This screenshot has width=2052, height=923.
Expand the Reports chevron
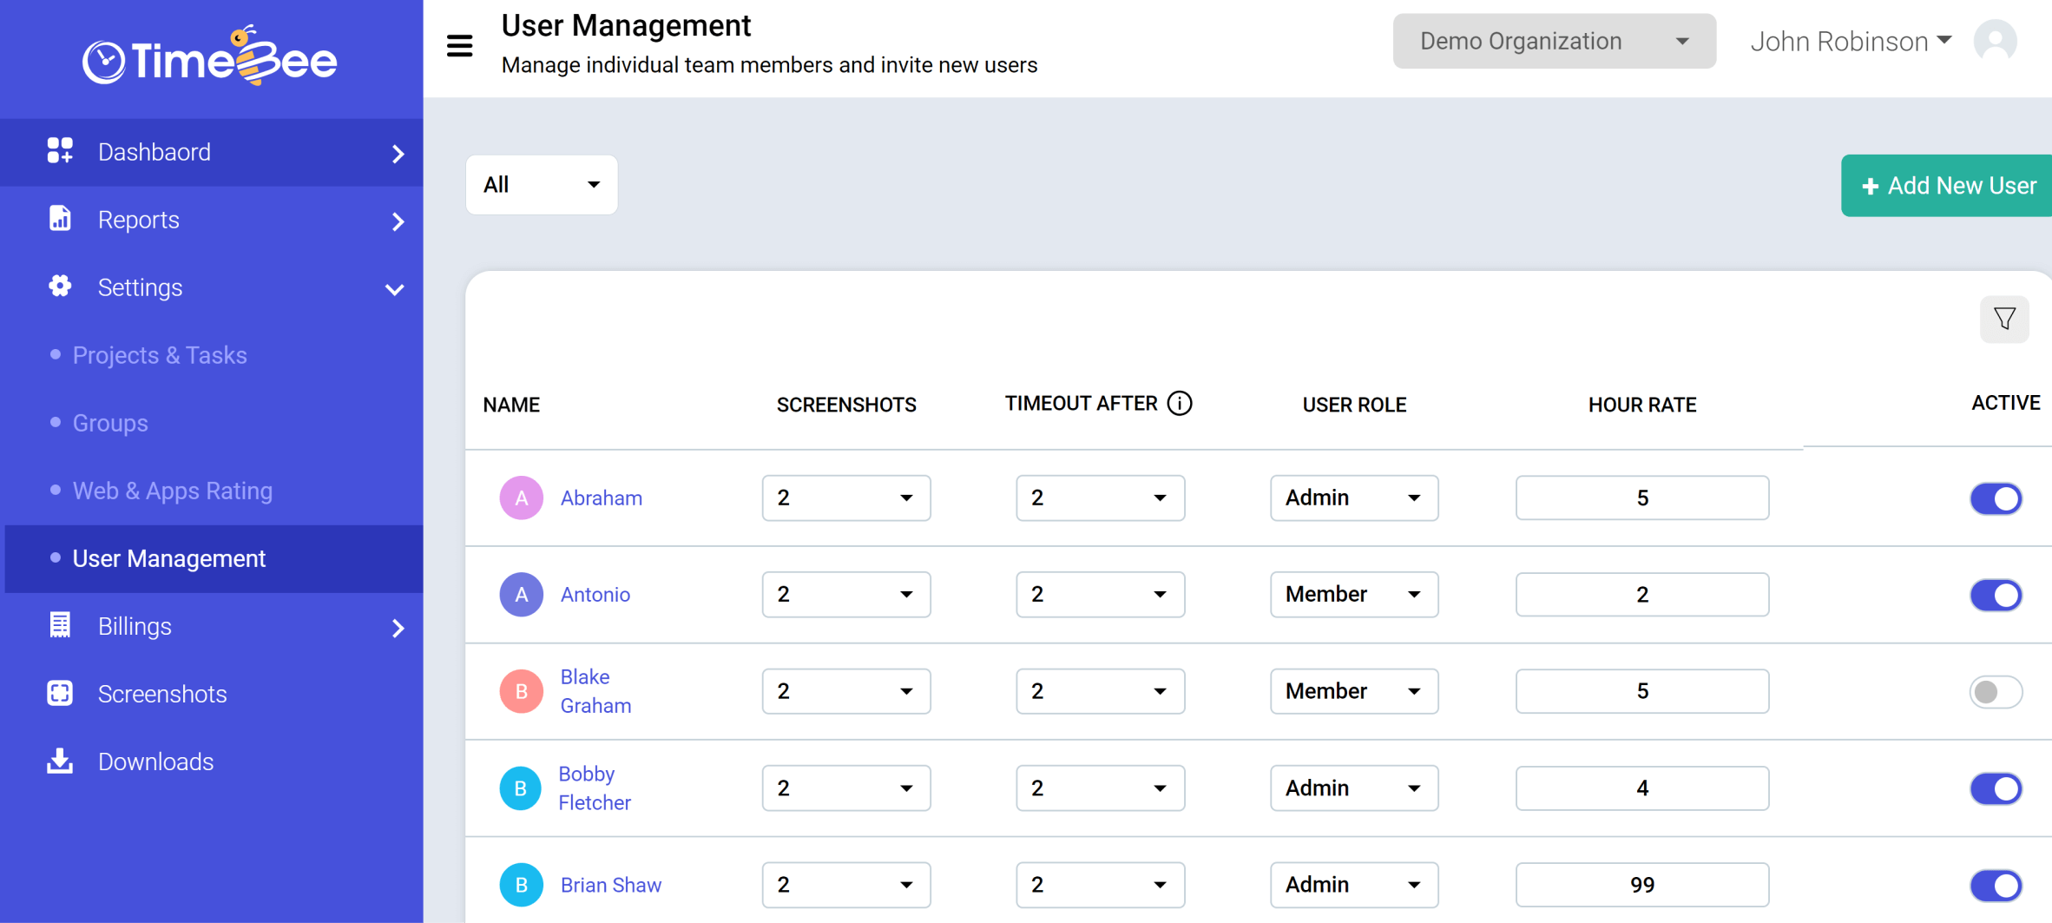click(x=398, y=221)
